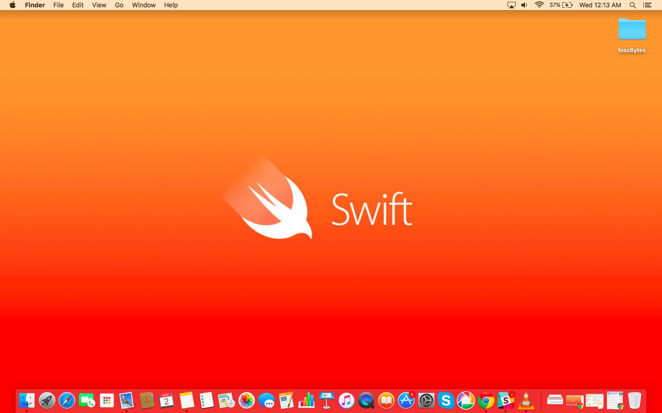Open Spotlight search magnifier
662x413 pixels.
tap(633, 5)
